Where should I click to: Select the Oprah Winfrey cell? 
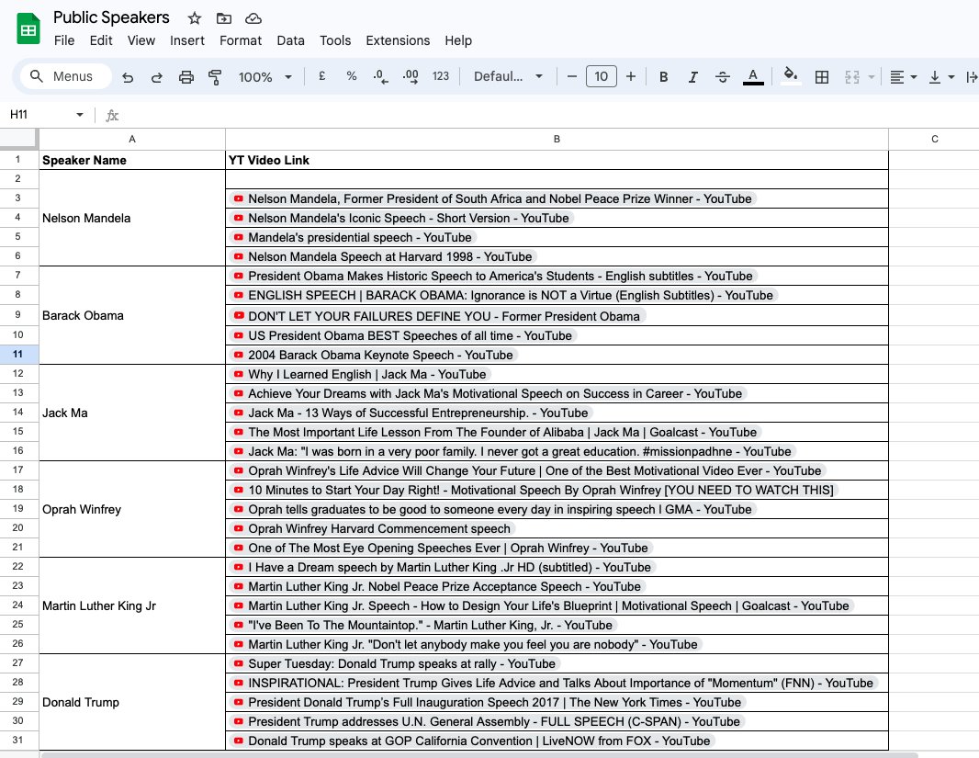pos(132,510)
